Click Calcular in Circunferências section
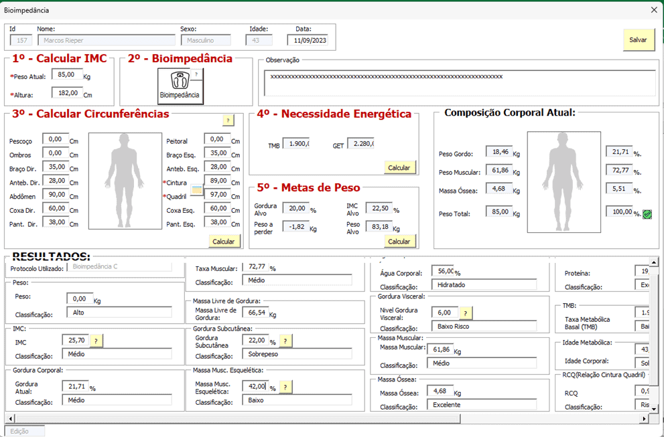Image resolution: width=664 pixels, height=437 pixels. (224, 242)
